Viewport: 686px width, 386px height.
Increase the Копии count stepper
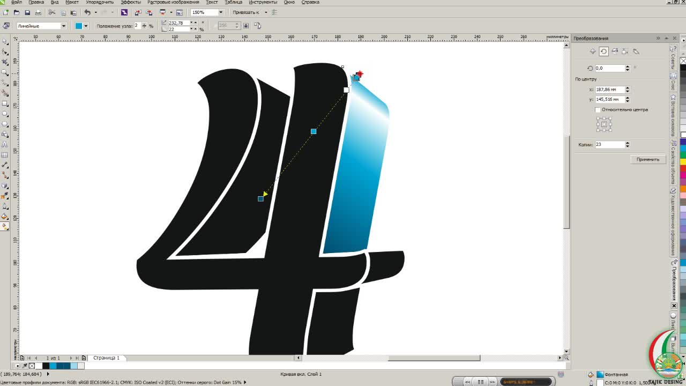628,143
